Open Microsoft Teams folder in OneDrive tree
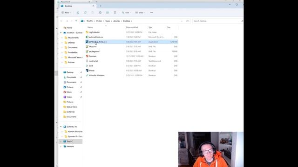The image size is (298, 167). [x=74, y=58]
